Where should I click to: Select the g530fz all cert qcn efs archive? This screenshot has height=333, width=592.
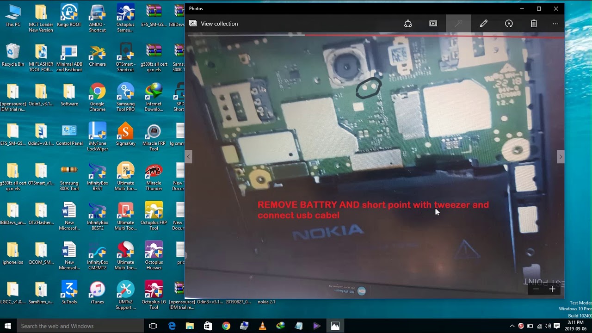pyautogui.click(x=154, y=58)
